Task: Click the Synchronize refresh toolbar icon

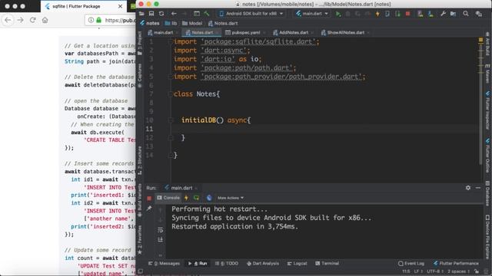Action: click(161, 14)
